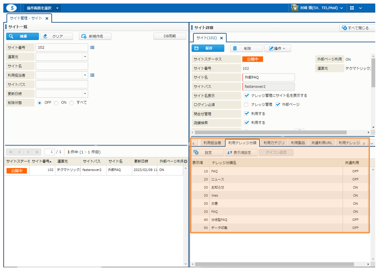Click the 保存 save button
The image size is (379, 271).
(x=207, y=48)
